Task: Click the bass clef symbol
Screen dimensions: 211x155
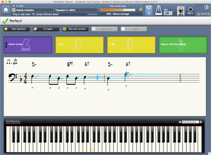Action: [13, 77]
